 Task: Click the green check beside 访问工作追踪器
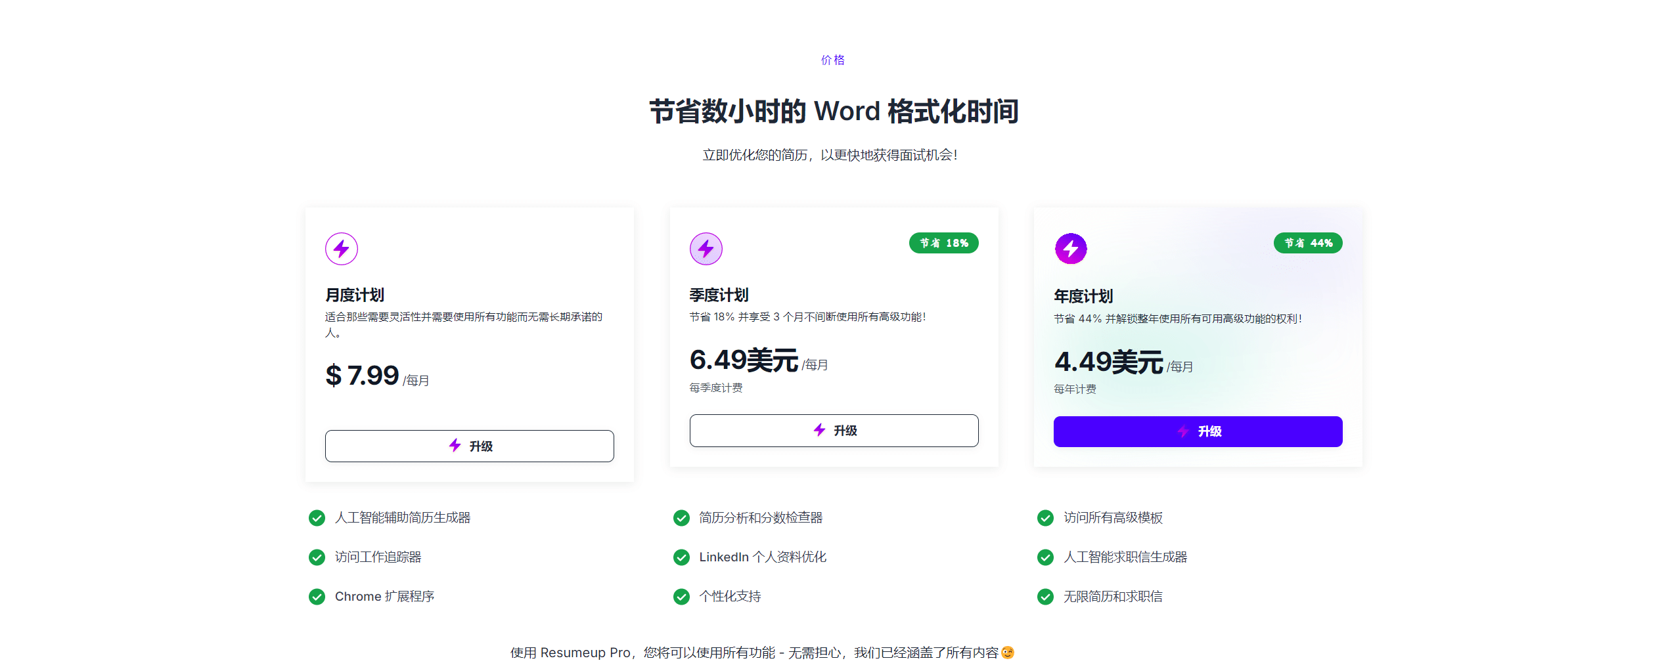point(317,557)
